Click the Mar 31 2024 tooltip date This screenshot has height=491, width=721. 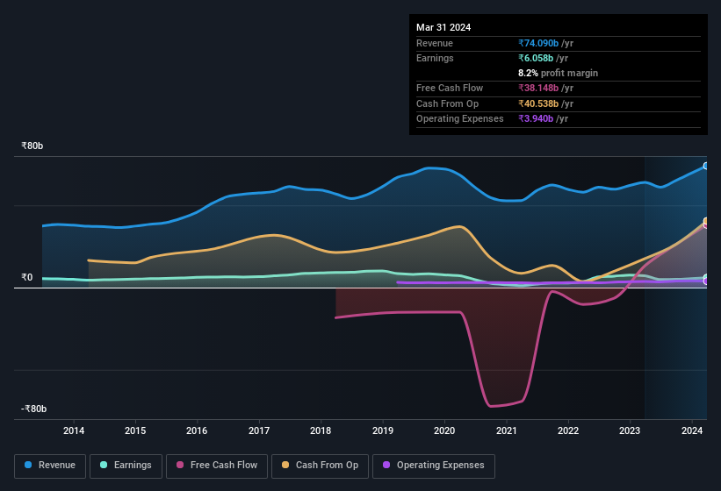pyautogui.click(x=443, y=27)
